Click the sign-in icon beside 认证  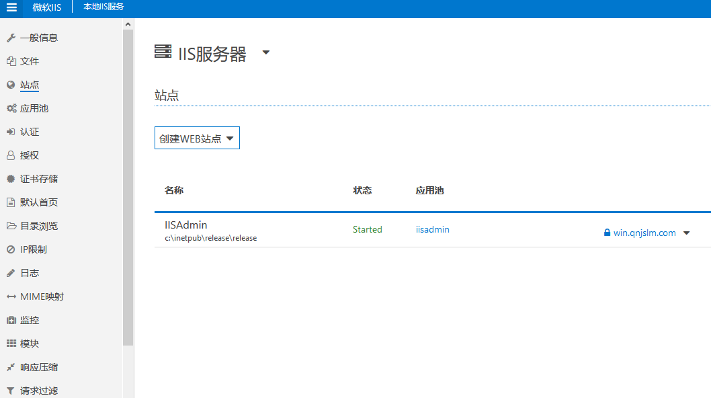click(11, 132)
